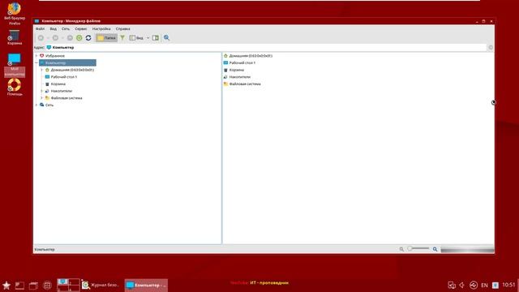Expand the Избранное tree node
Viewport: 519px width, 292px height.
[36, 56]
